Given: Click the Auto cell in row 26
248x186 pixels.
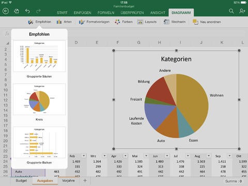Looking at the screenshot, I should [28, 172].
